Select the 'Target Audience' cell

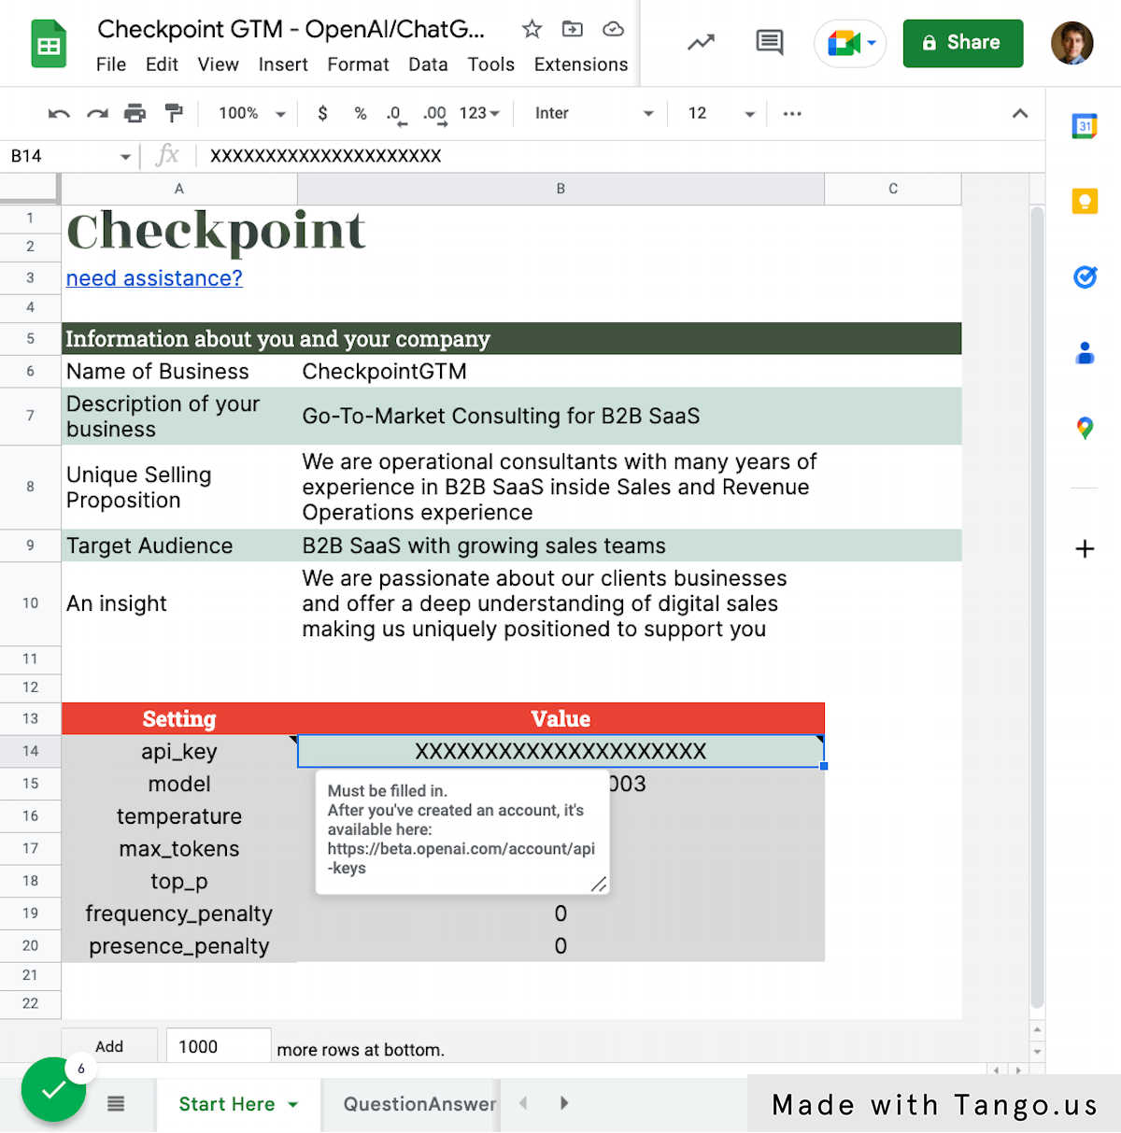[179, 545]
